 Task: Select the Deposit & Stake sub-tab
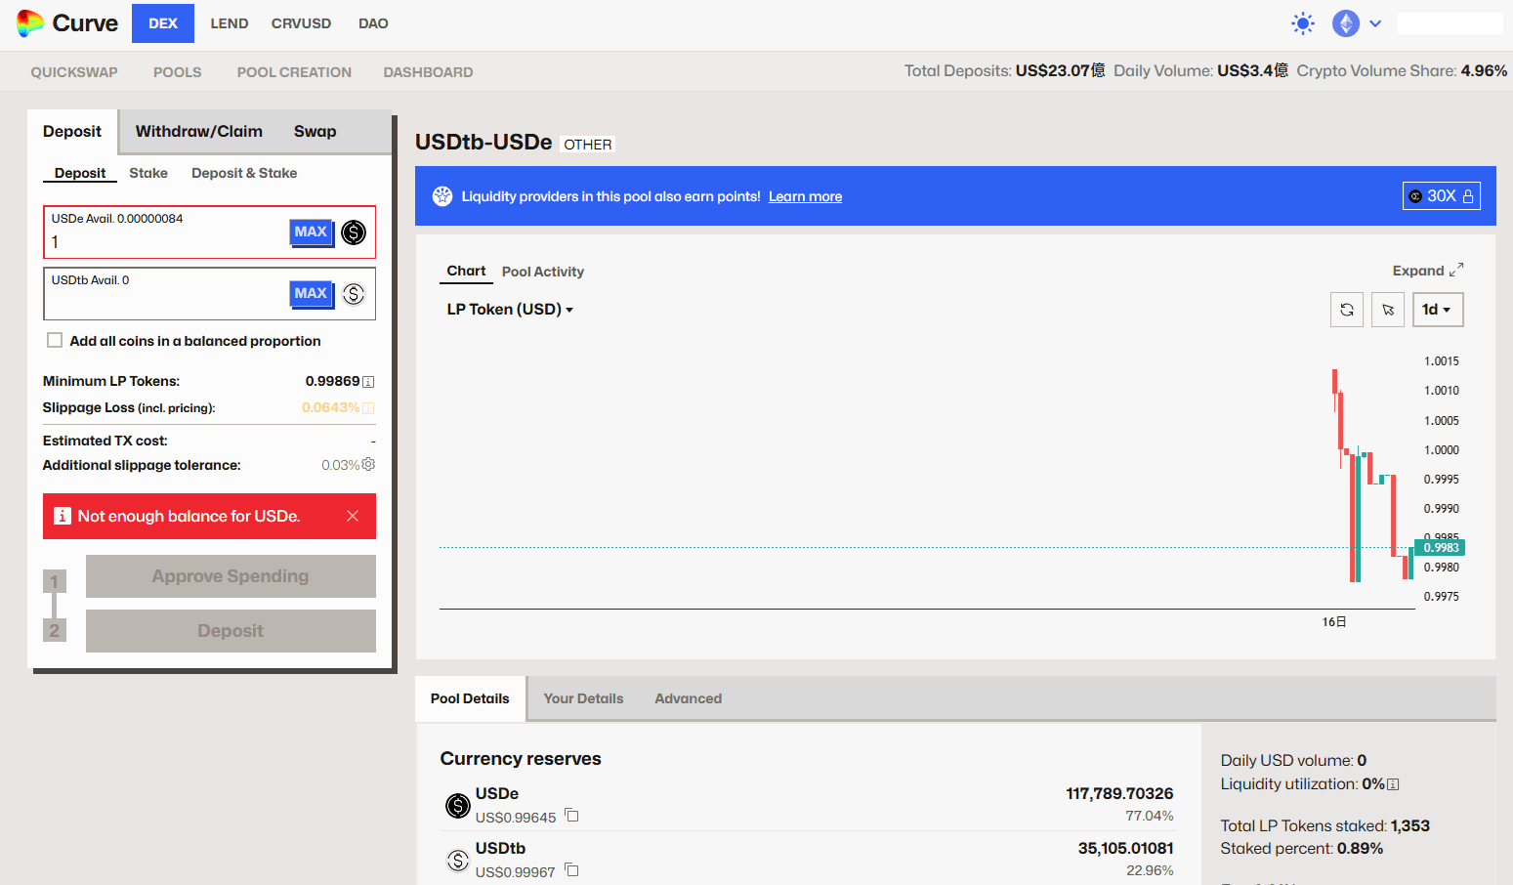[244, 173]
